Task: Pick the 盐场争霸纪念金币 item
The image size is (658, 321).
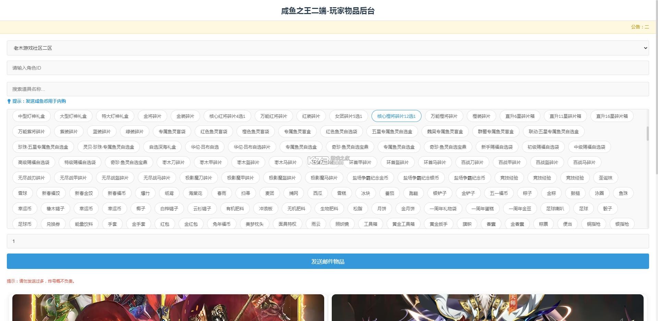Action: coord(370,178)
